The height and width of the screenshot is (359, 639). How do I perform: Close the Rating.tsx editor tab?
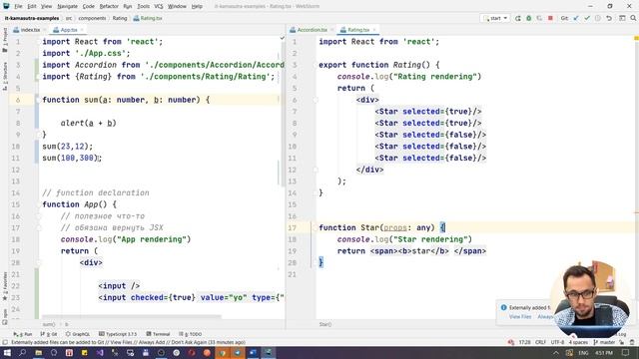[x=374, y=30]
